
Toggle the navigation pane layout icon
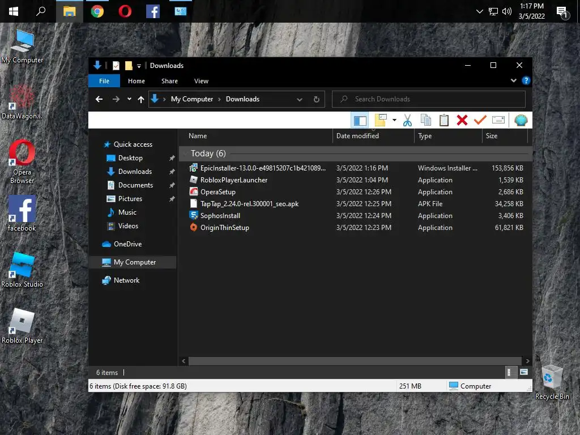360,120
